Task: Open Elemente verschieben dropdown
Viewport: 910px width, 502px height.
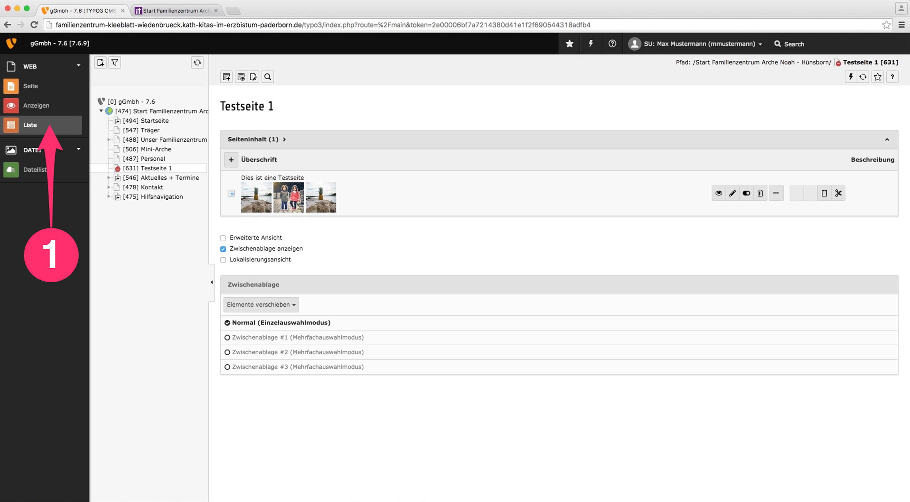Action: click(x=261, y=305)
